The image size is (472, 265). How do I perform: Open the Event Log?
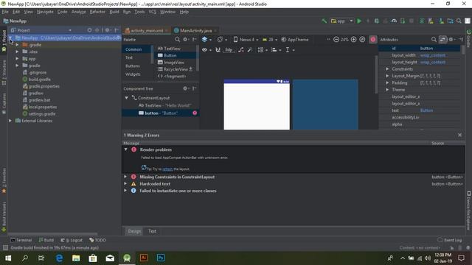(450, 240)
